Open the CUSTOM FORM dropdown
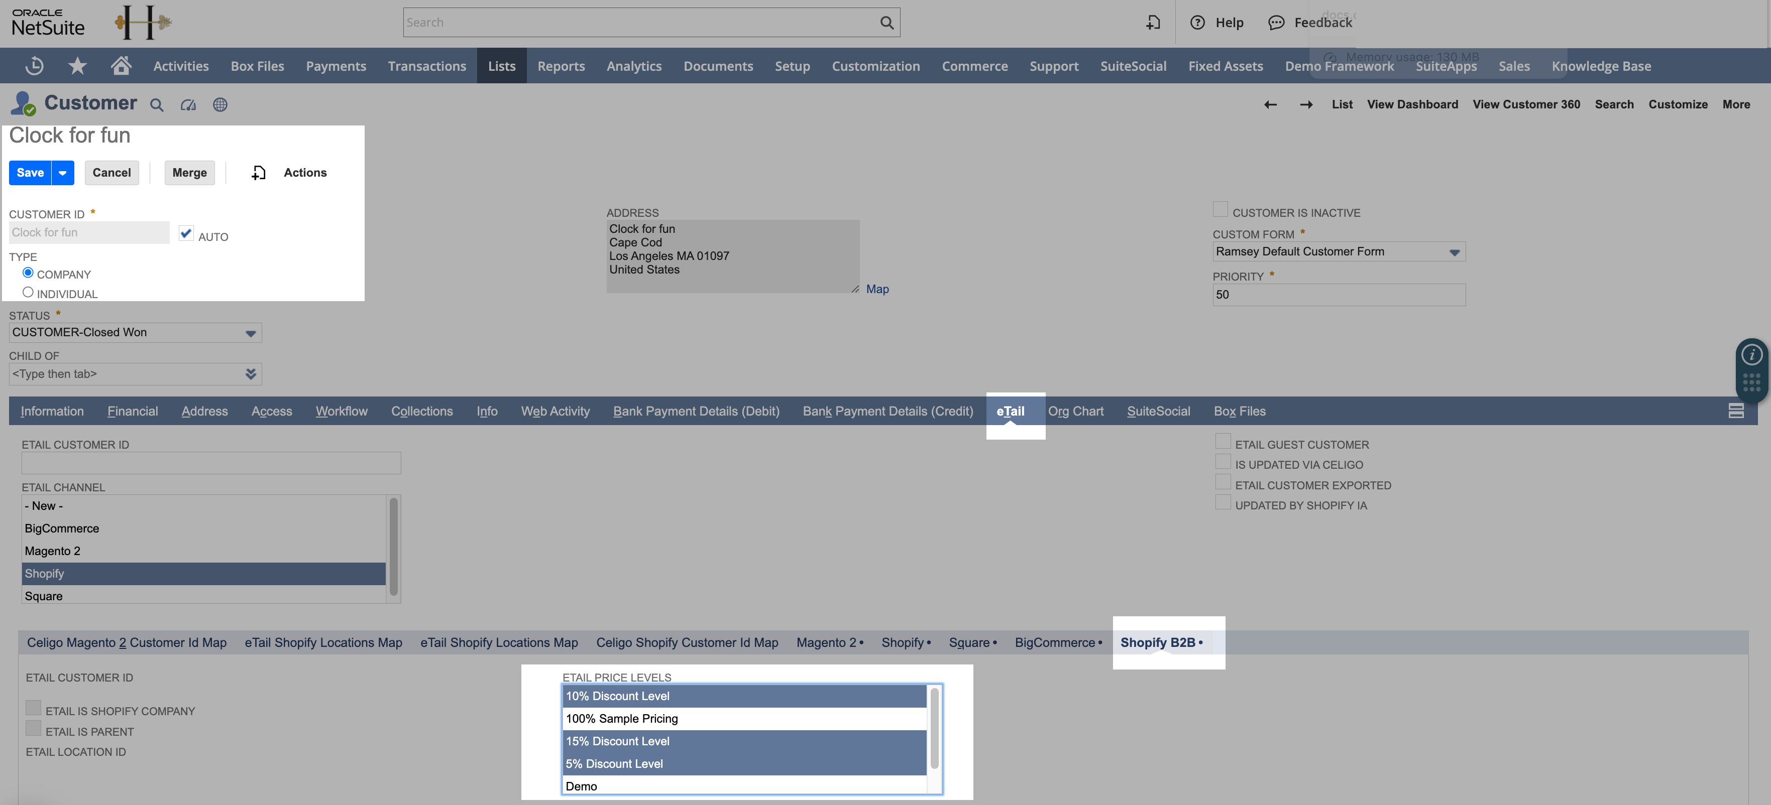The width and height of the screenshot is (1771, 805). click(x=1455, y=252)
